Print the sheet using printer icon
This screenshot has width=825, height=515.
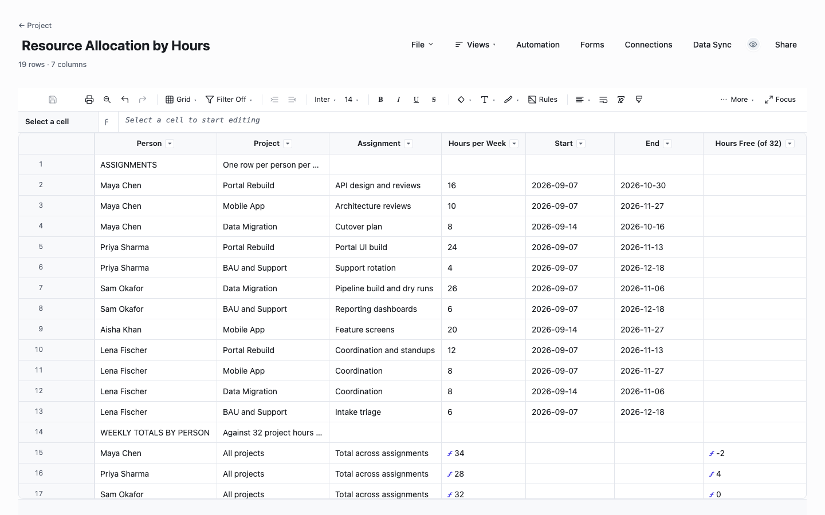(x=89, y=100)
